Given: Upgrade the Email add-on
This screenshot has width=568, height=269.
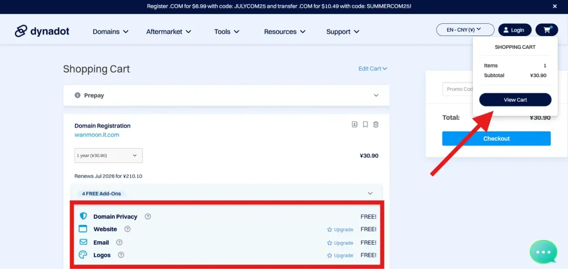Looking at the screenshot, I should click(340, 242).
